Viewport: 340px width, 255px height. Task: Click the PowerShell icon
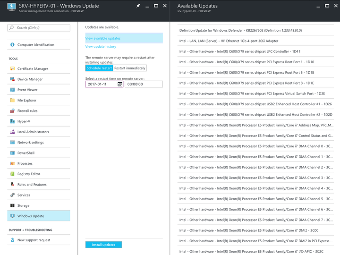coord(12,153)
